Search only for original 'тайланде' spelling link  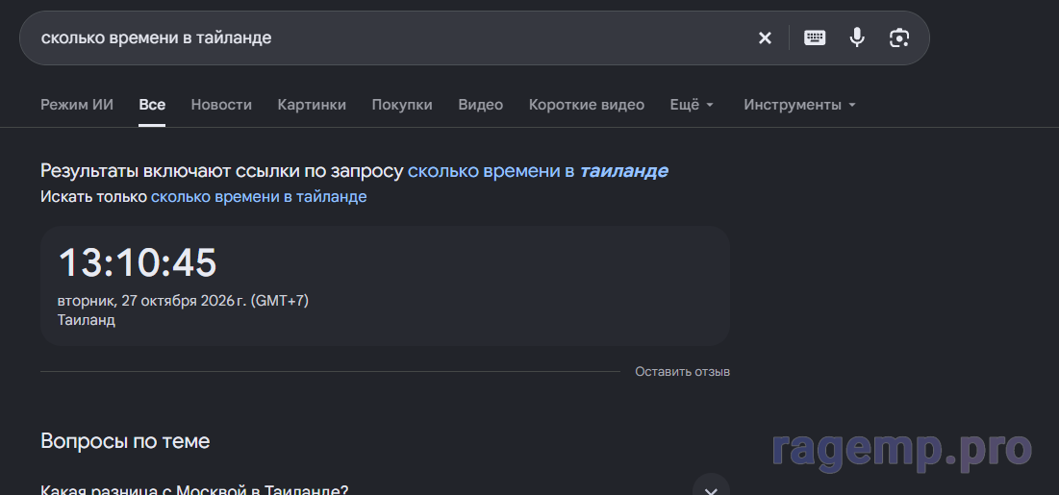pyautogui.click(x=259, y=196)
